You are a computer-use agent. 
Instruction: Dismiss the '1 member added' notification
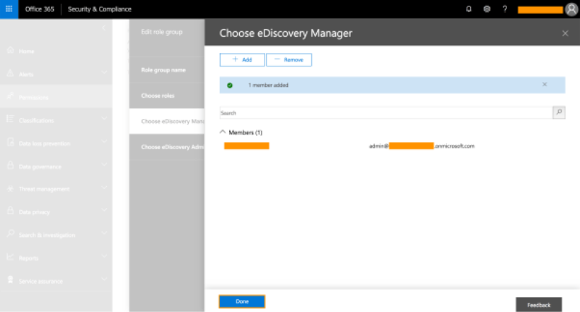(544, 84)
